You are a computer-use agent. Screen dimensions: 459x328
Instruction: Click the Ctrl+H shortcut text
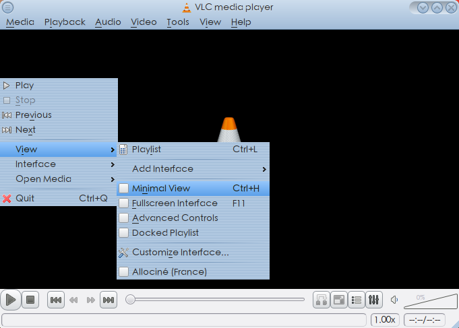coord(246,189)
